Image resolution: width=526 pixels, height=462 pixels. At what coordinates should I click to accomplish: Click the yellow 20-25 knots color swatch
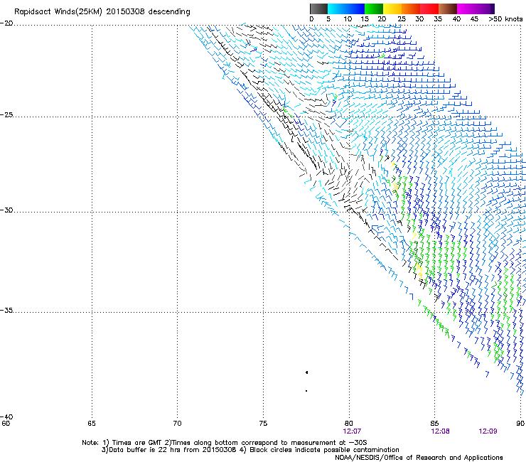[x=392, y=9]
